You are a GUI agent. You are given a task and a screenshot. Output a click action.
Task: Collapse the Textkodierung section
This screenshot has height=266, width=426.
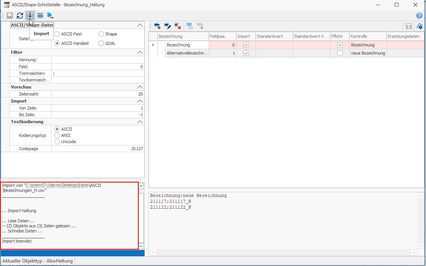(140, 122)
